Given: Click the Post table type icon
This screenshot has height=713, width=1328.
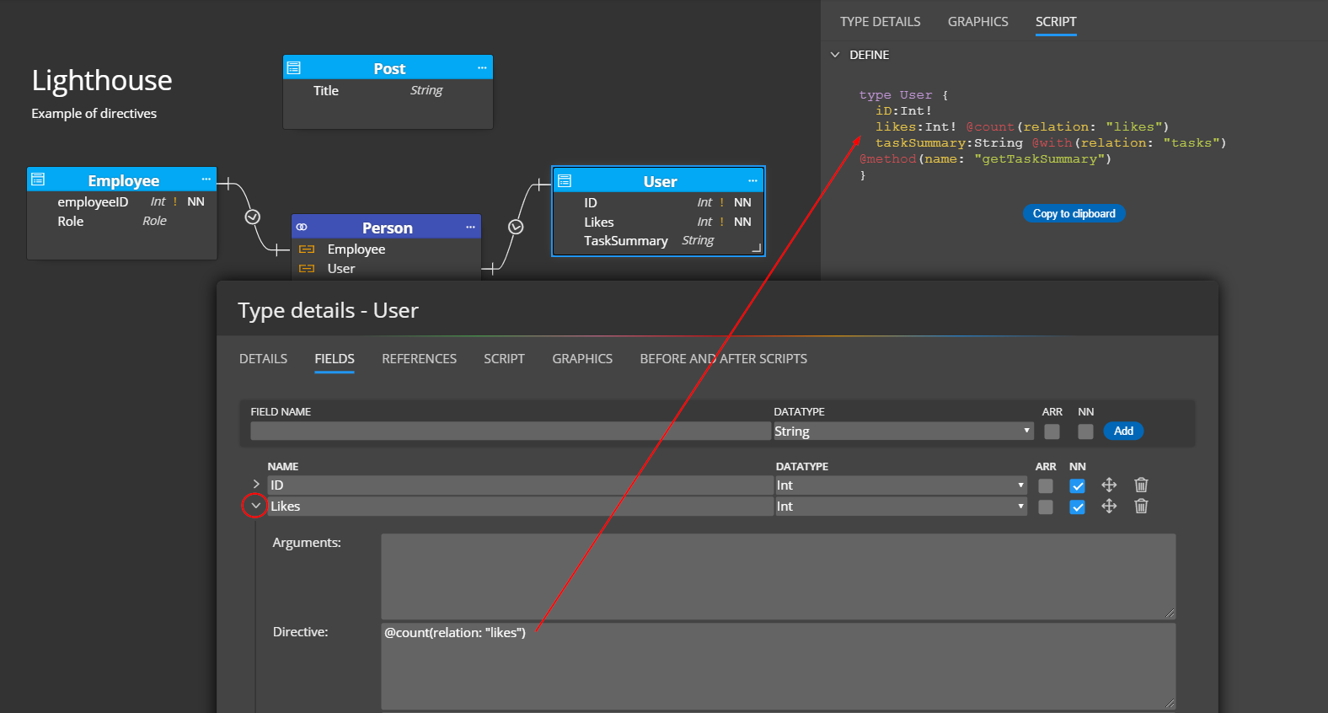Looking at the screenshot, I should [x=294, y=67].
